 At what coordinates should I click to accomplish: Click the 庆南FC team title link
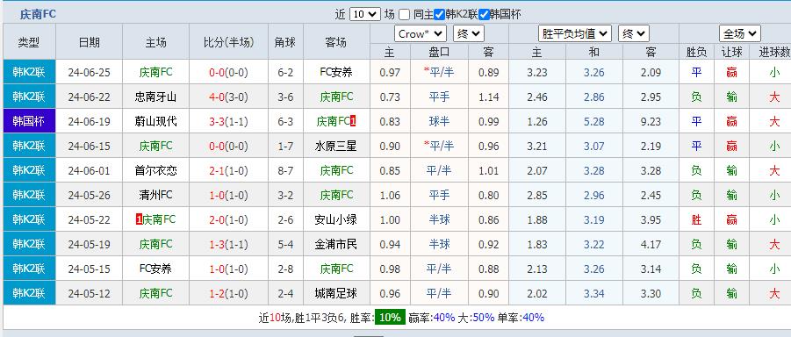point(38,15)
